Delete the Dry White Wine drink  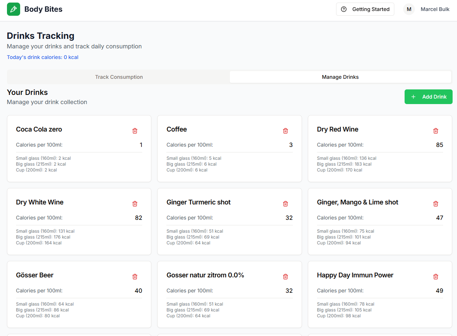coord(134,203)
